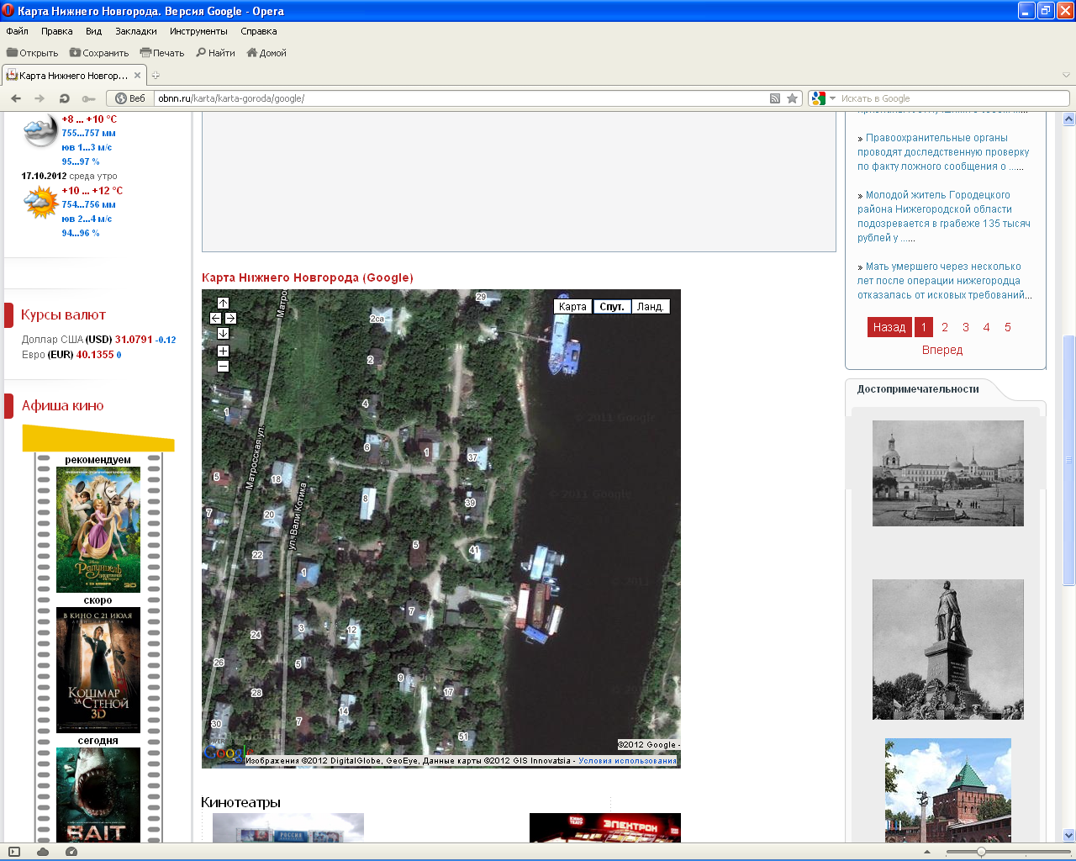Zoom out on the map
This screenshot has width=1076, height=861.
coord(223,366)
